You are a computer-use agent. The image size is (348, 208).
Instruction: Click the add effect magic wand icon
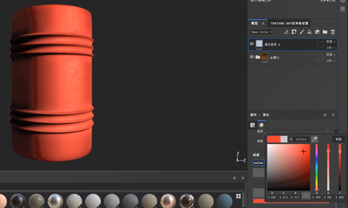pos(286,32)
